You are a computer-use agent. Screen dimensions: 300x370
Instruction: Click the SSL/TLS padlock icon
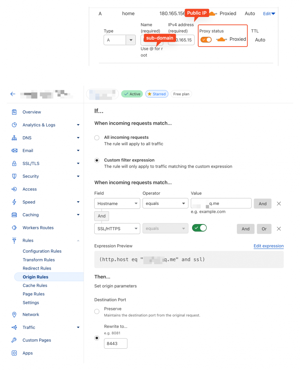[14, 163]
